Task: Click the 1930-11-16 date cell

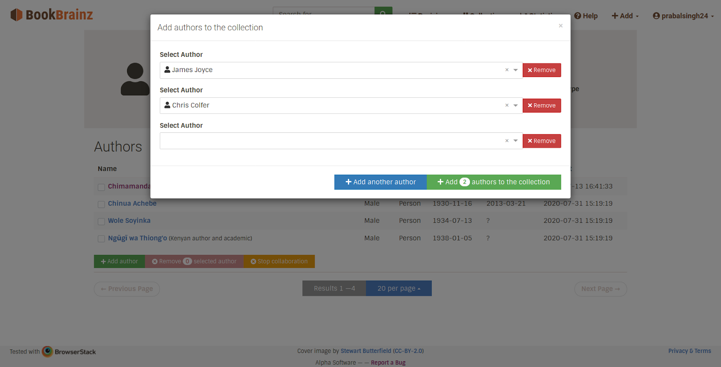Action: (452, 204)
